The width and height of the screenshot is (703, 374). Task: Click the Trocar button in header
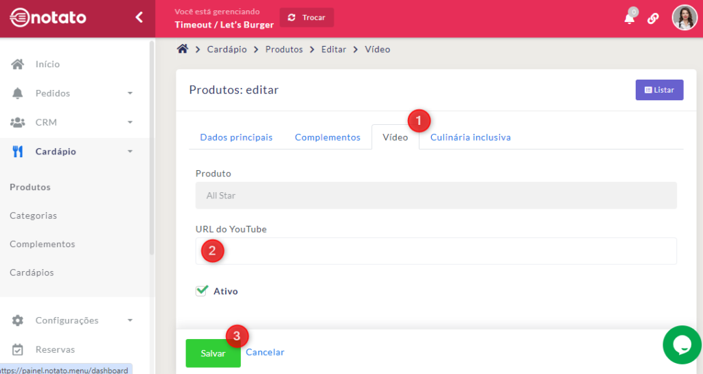click(307, 17)
